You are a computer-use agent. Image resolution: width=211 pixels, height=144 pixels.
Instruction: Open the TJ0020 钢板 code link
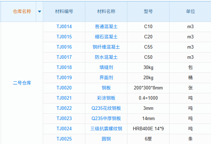tap(64, 88)
